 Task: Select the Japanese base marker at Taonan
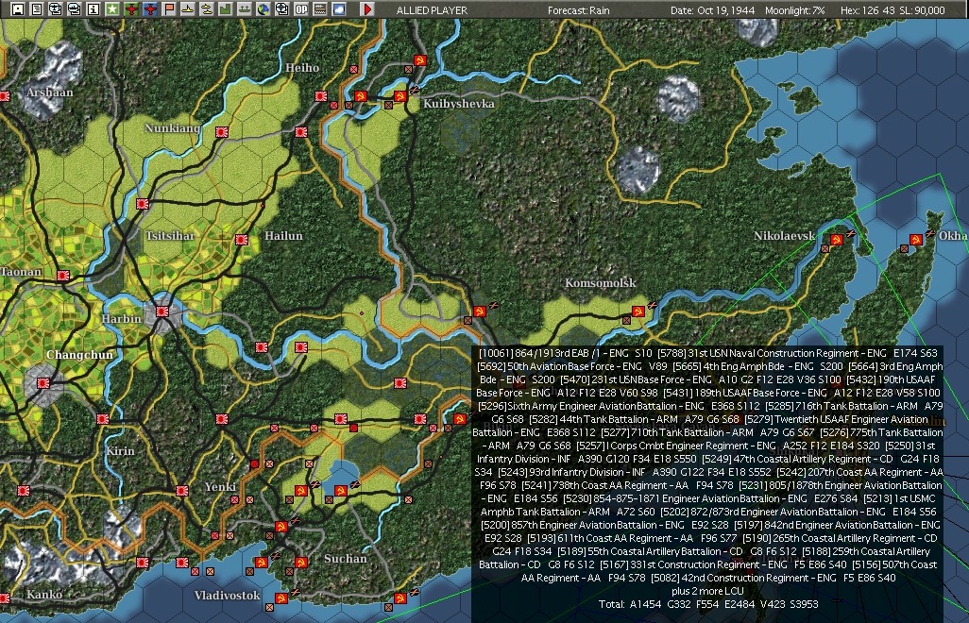point(63,276)
